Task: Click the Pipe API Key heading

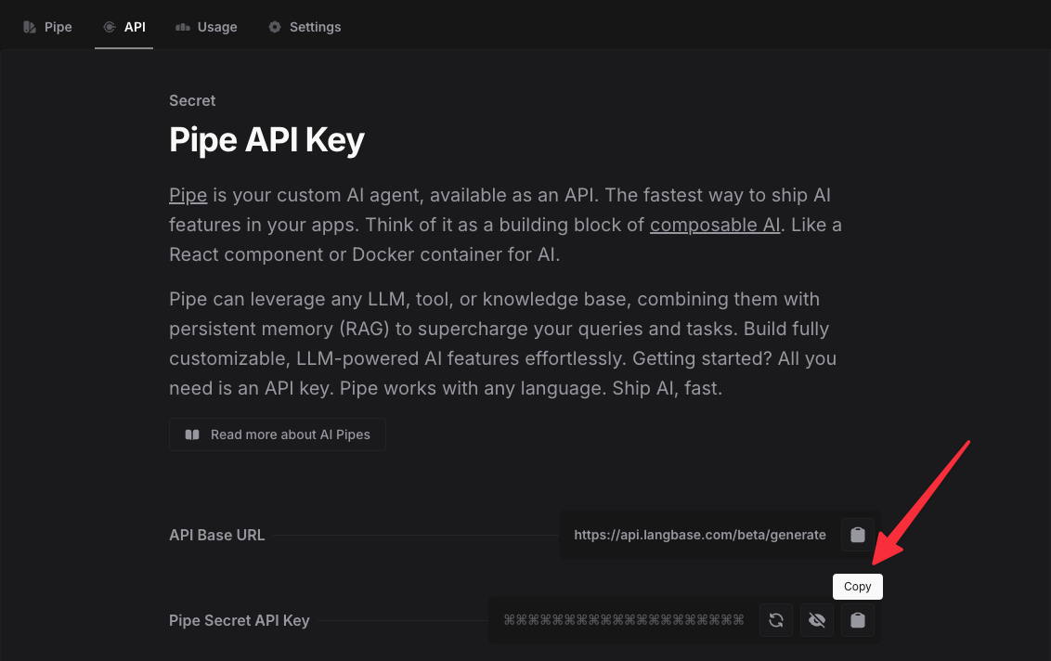Action: point(266,140)
